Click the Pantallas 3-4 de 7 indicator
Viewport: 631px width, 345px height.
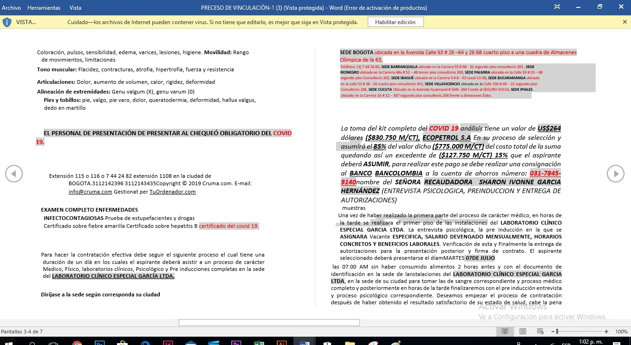pyautogui.click(x=22, y=332)
